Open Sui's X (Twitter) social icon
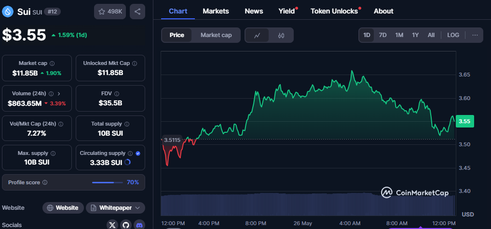Image resolution: width=491 pixels, height=229 pixels. (112, 225)
